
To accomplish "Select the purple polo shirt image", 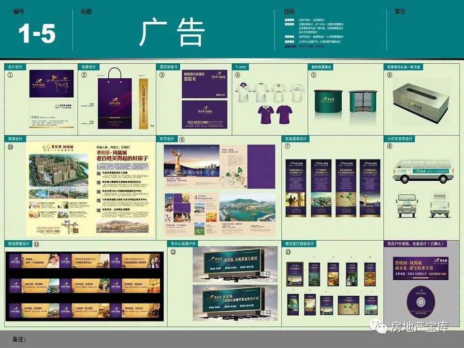I will coord(265,115).
